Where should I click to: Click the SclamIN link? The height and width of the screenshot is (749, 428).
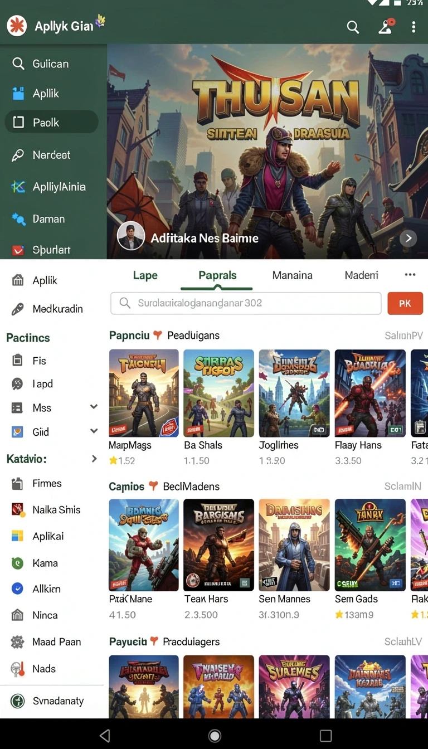click(x=403, y=487)
